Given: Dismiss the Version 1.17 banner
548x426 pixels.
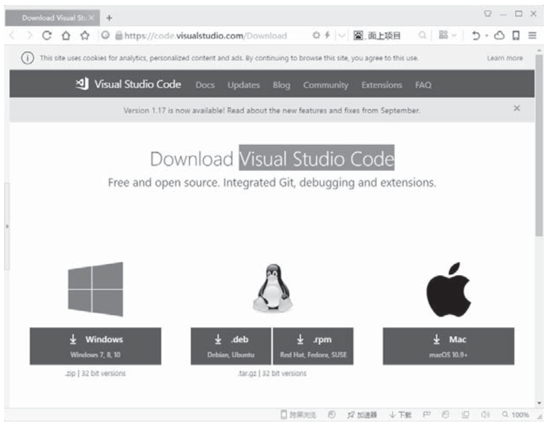Looking at the screenshot, I should click(x=517, y=108).
